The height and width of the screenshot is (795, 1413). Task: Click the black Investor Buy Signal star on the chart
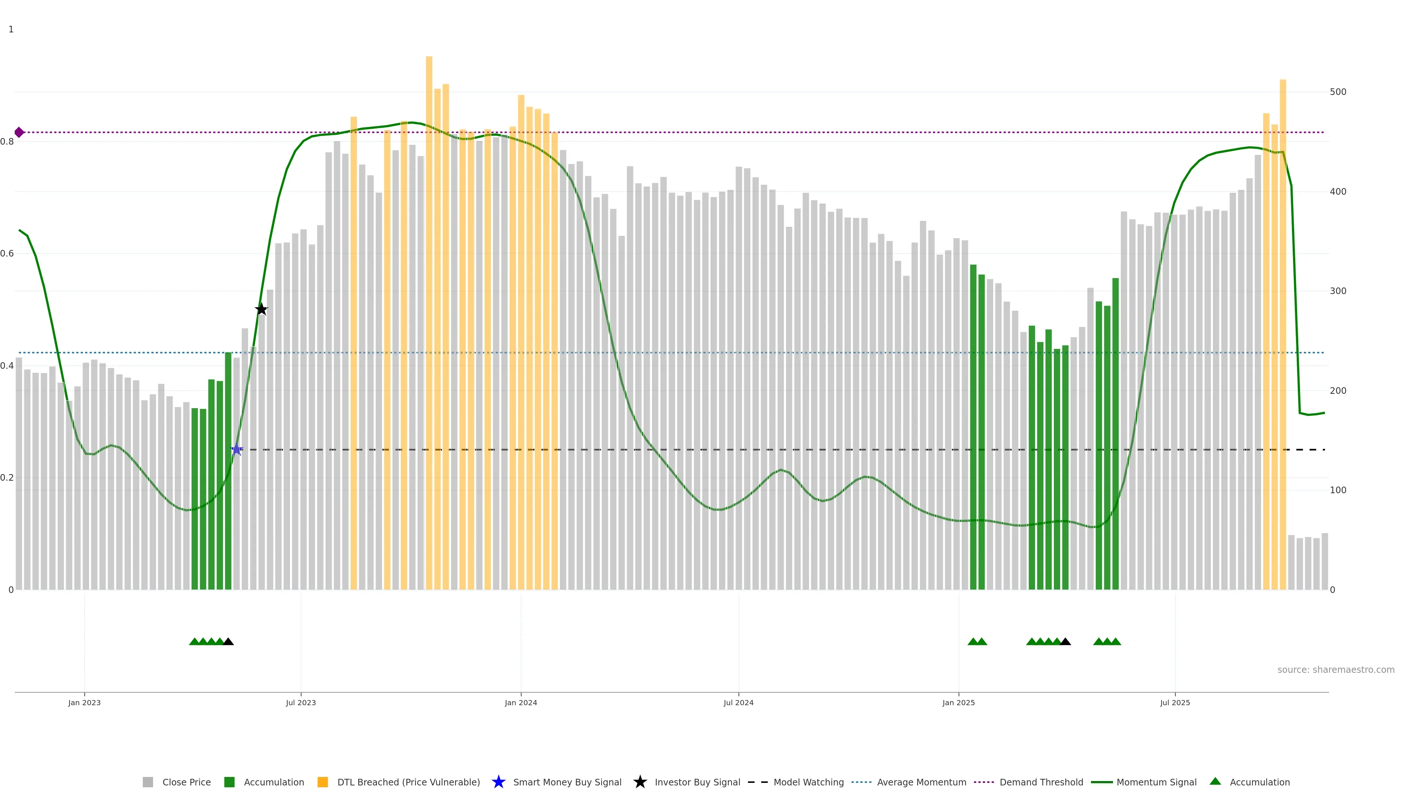click(262, 310)
